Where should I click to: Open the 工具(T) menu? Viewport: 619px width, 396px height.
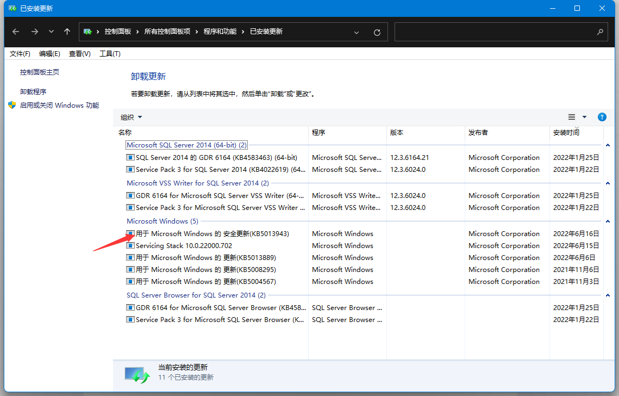[x=110, y=54]
